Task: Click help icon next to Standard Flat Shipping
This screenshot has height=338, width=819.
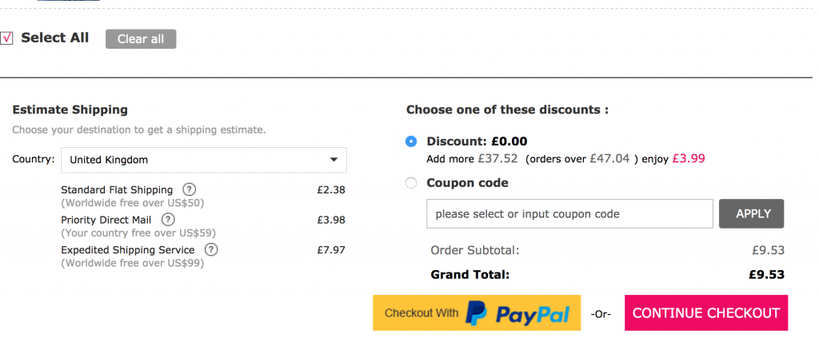Action: pos(189,189)
